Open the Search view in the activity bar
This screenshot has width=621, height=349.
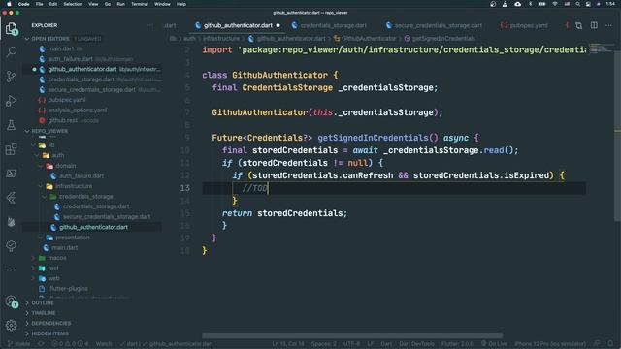point(11,51)
